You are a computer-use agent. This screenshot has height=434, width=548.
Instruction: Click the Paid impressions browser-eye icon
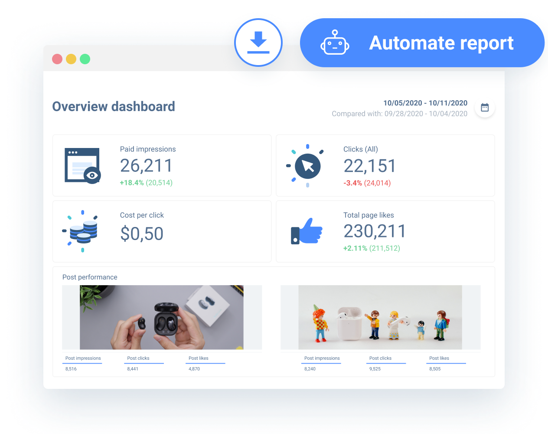tap(82, 165)
